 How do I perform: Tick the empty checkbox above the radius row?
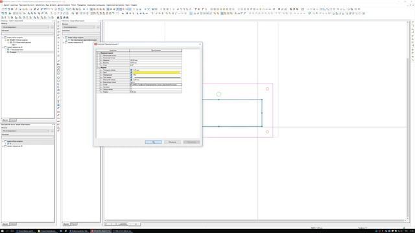point(131,89)
